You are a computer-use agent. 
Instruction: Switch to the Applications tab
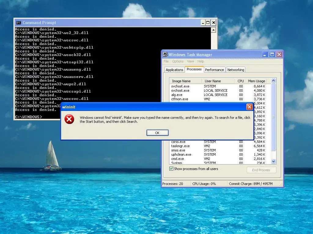pos(175,70)
